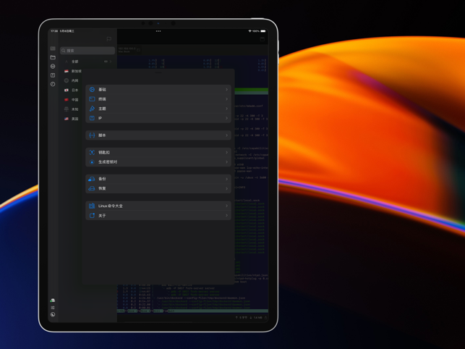
Task: Select the 全部 group in sidebar
Action: [88, 62]
